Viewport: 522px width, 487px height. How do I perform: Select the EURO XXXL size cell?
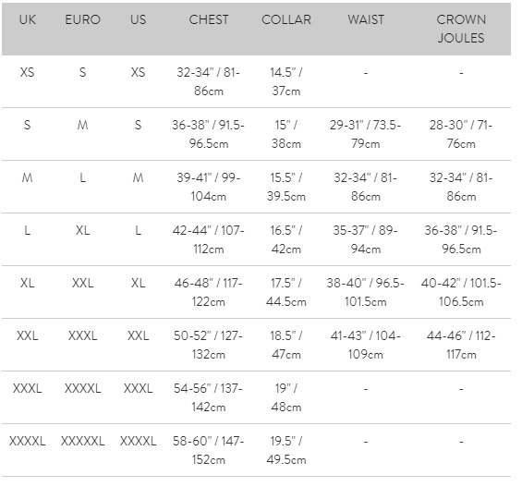(x=82, y=335)
